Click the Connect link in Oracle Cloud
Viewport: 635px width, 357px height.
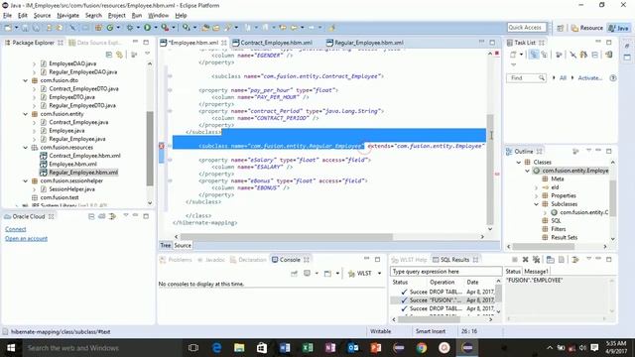point(16,229)
